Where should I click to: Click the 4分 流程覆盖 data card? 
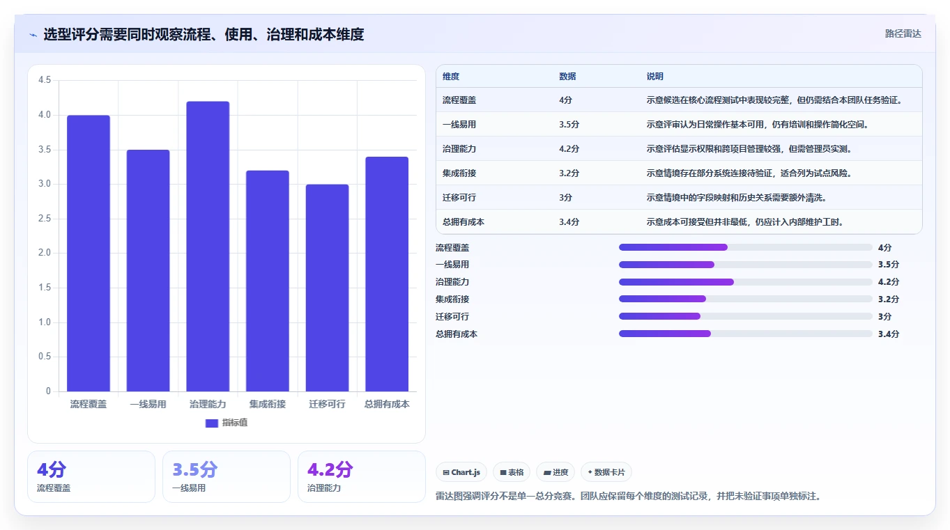(x=91, y=476)
